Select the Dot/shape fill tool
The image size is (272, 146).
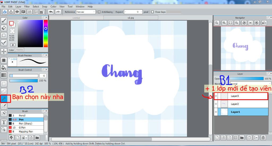coord(4,61)
